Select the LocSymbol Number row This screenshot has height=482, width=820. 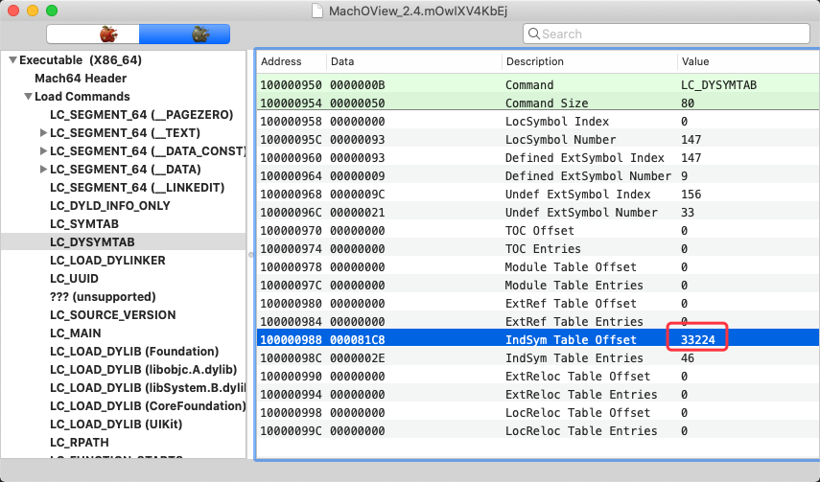(x=538, y=140)
